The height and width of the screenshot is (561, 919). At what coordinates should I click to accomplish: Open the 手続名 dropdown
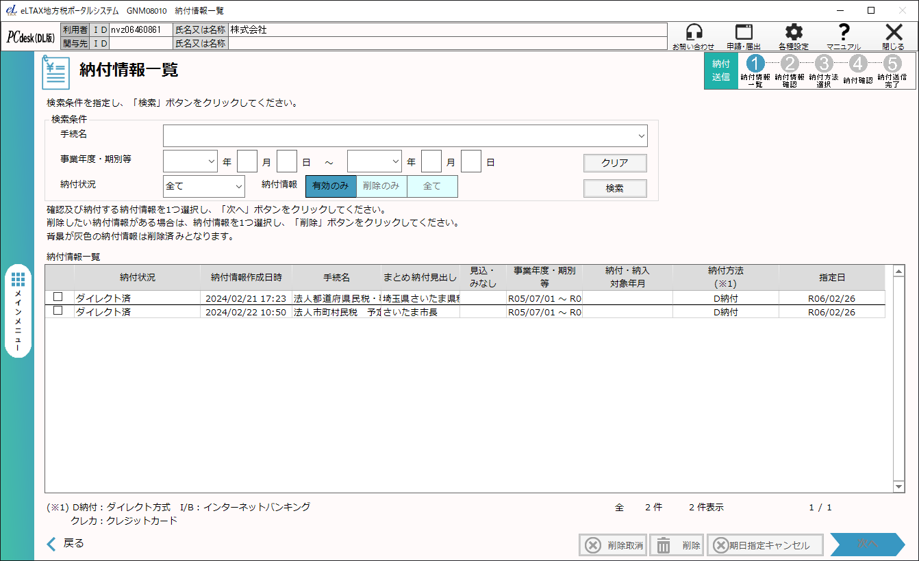[x=405, y=135]
